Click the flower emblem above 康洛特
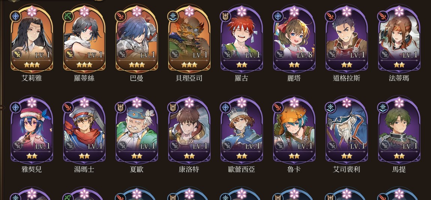This screenshot has width=431, height=200. tap(189, 103)
